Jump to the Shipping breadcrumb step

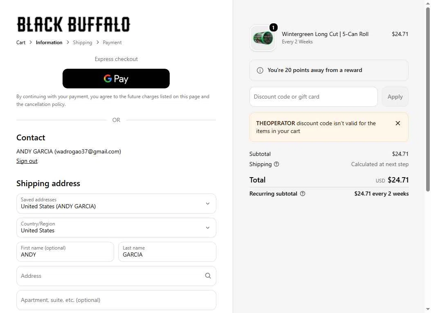[83, 43]
